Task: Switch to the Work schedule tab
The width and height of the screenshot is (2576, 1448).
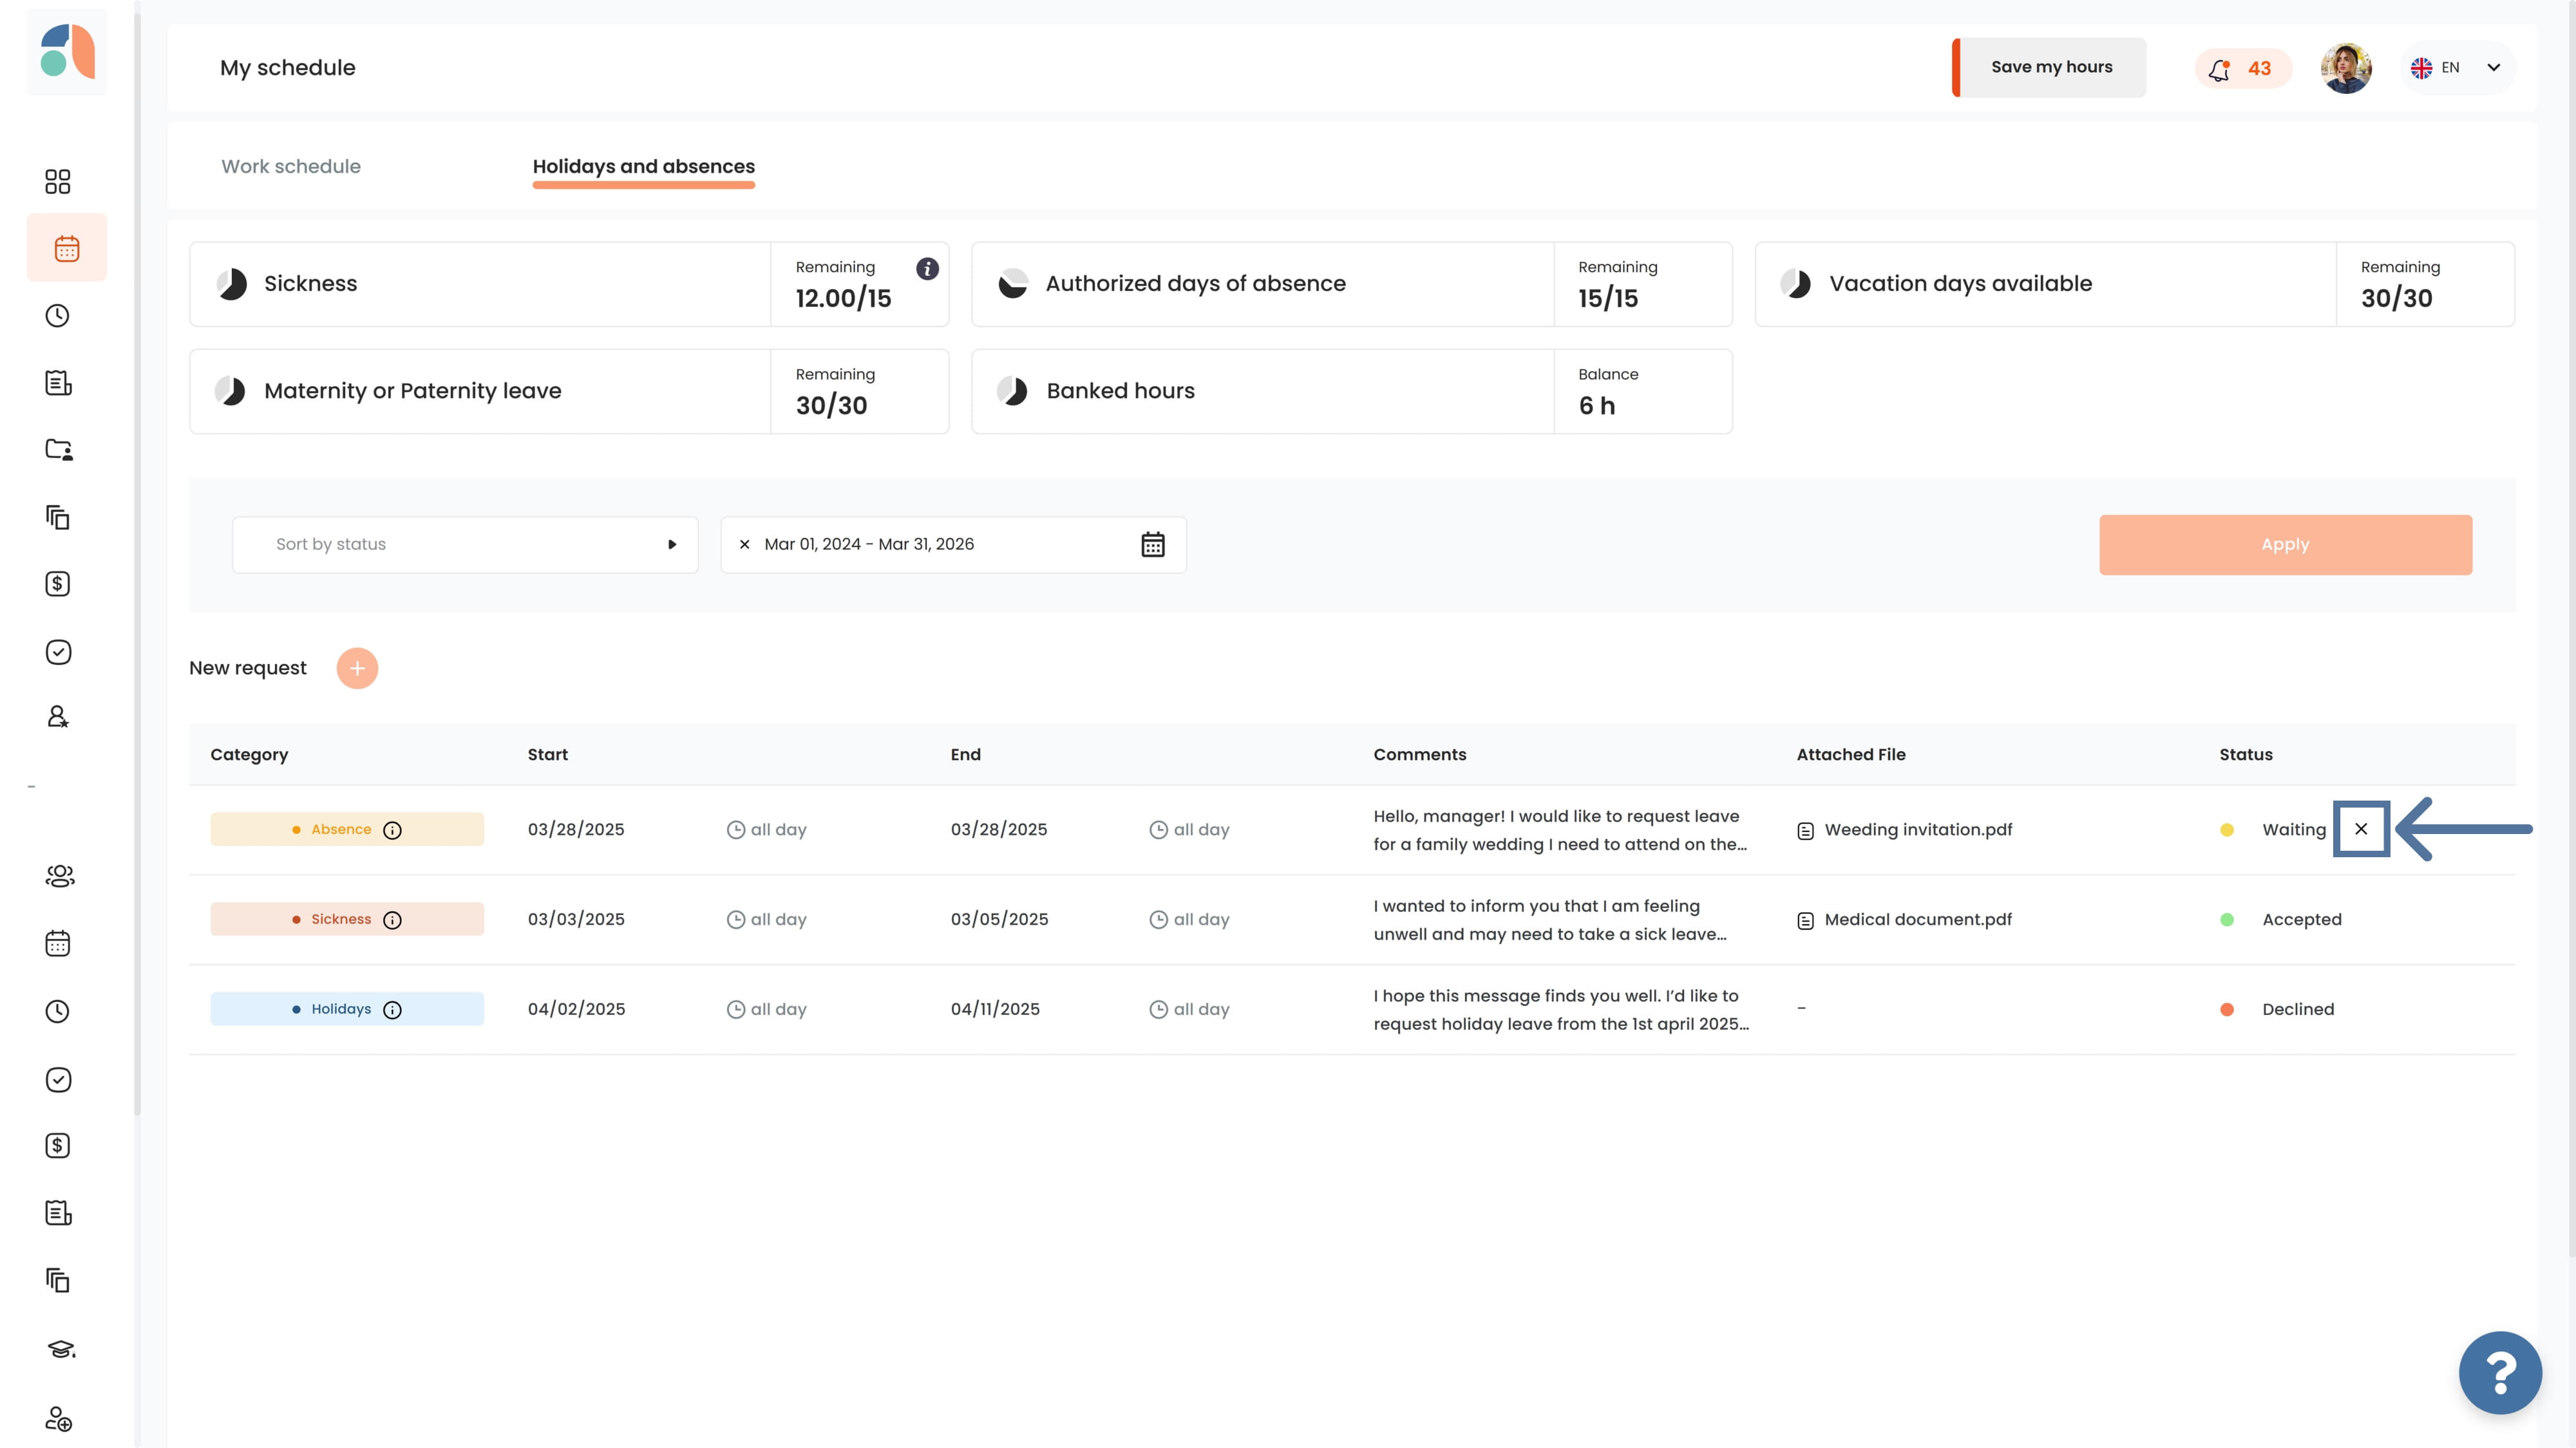Action: coord(291,167)
